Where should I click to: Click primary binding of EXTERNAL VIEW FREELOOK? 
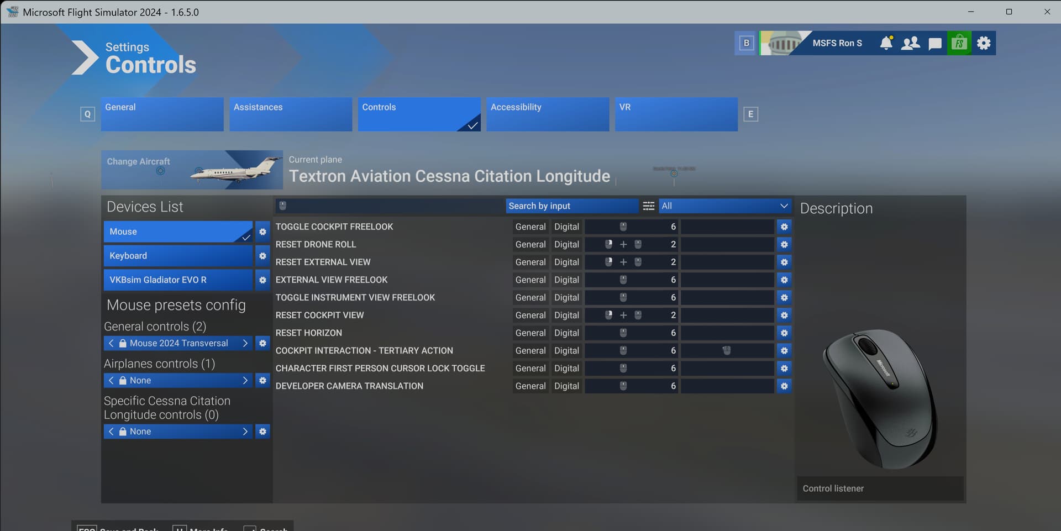pos(632,280)
